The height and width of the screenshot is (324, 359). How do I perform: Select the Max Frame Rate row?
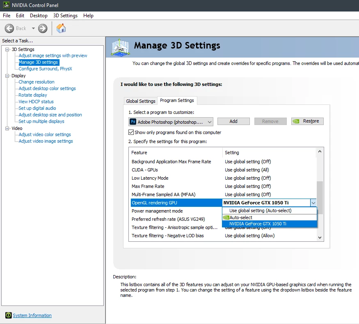pyautogui.click(x=224, y=186)
